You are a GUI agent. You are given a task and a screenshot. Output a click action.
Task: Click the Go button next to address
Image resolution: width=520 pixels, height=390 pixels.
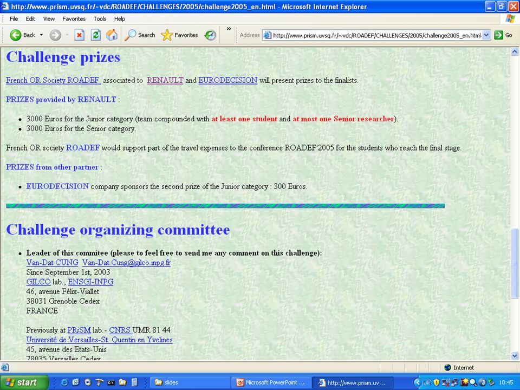tap(503, 35)
